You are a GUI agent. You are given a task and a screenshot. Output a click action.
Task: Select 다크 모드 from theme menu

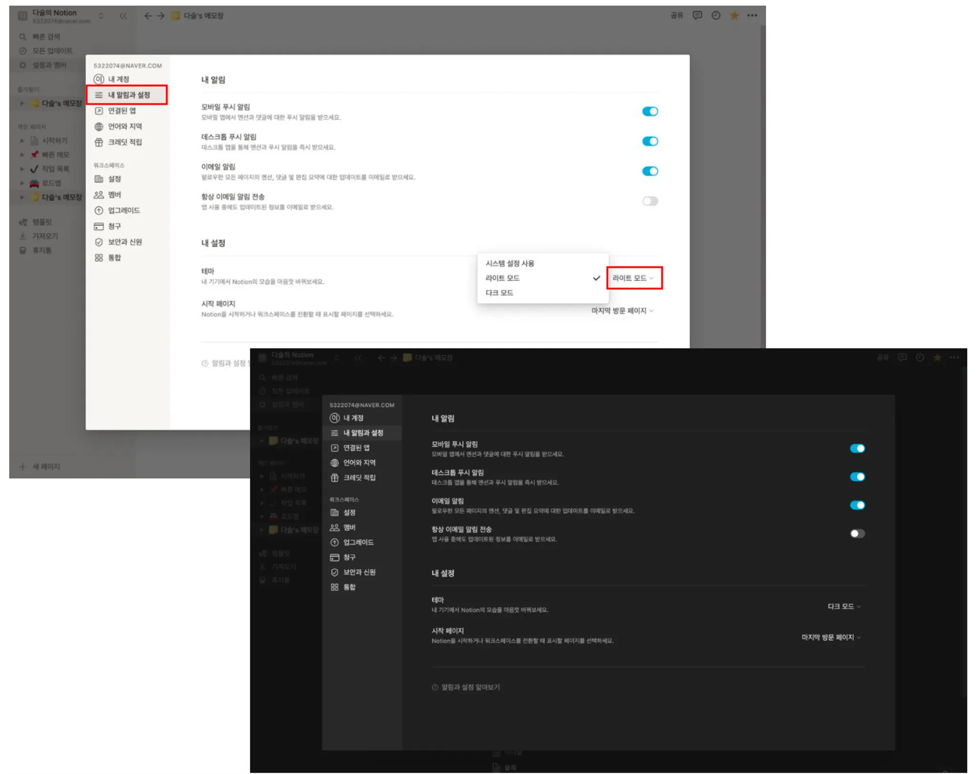[499, 293]
